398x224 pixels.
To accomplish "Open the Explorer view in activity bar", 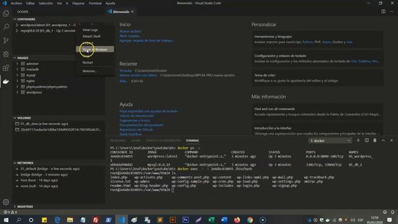I will (x=6, y=13).
